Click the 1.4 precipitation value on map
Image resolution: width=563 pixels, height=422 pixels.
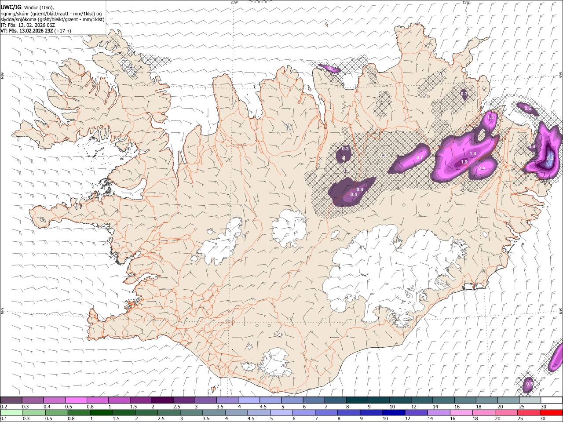click(473, 153)
